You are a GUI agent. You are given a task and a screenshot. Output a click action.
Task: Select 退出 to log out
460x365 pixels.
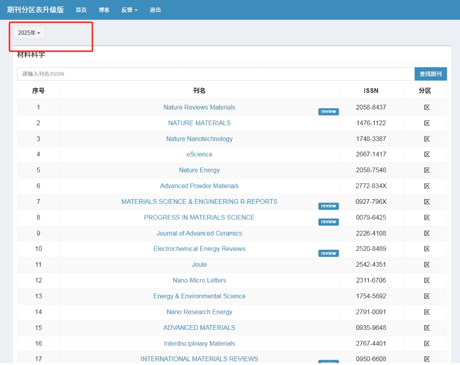coord(155,10)
